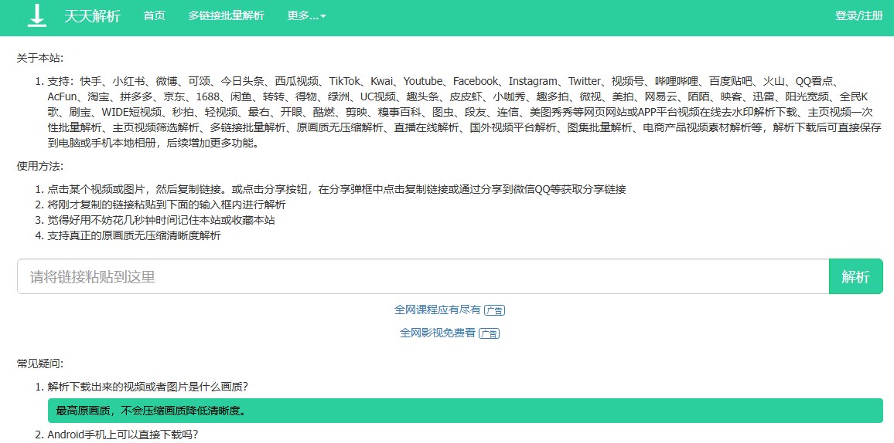Select the 将刚才复制的链接粘贴到下面 instruction step

[166, 205]
